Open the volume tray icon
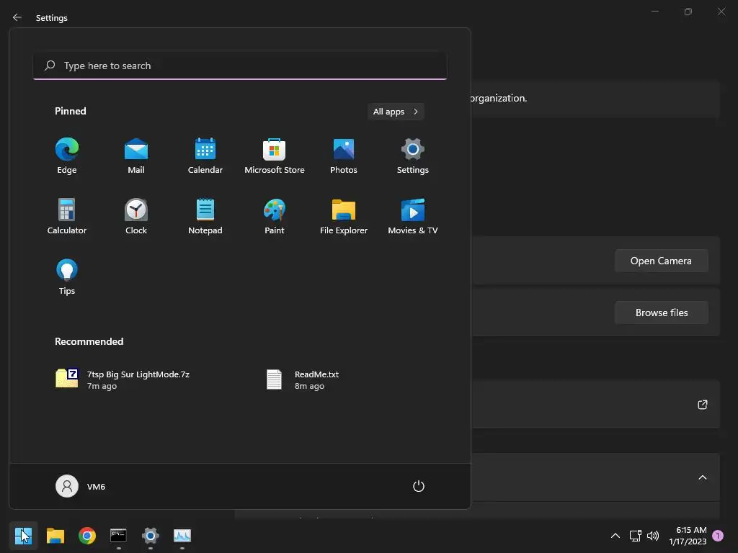 [653, 536]
